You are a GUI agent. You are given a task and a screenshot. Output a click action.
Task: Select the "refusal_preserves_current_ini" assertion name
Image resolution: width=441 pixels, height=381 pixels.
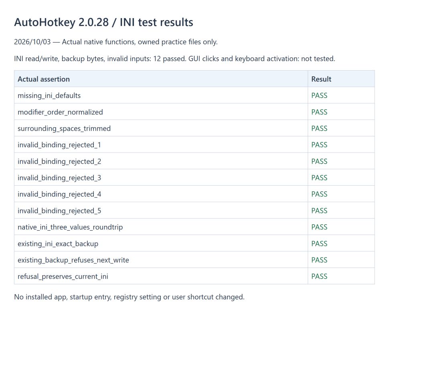(63, 276)
